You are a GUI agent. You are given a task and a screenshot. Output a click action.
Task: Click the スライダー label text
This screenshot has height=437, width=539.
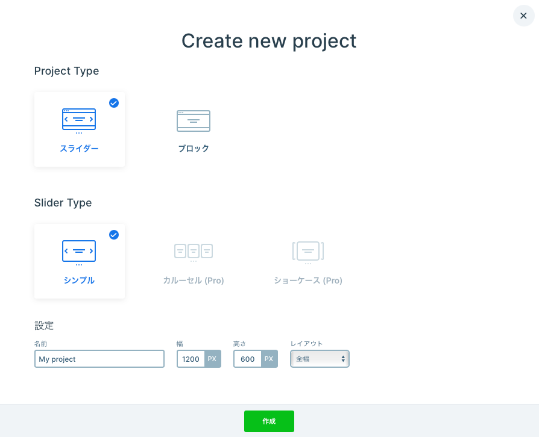point(79,149)
